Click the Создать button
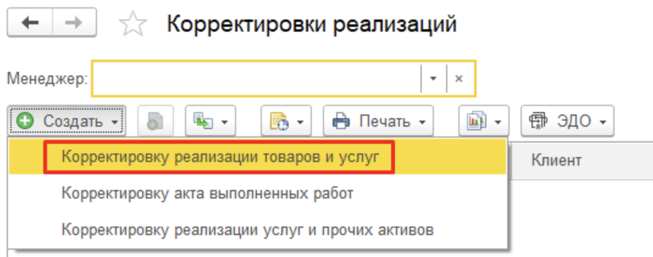The height and width of the screenshot is (257, 653). tap(67, 121)
